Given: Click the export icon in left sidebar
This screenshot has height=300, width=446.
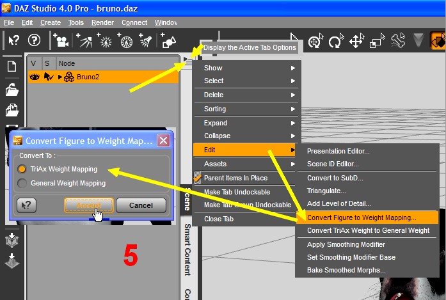Looking at the screenshot, I should point(12,260).
